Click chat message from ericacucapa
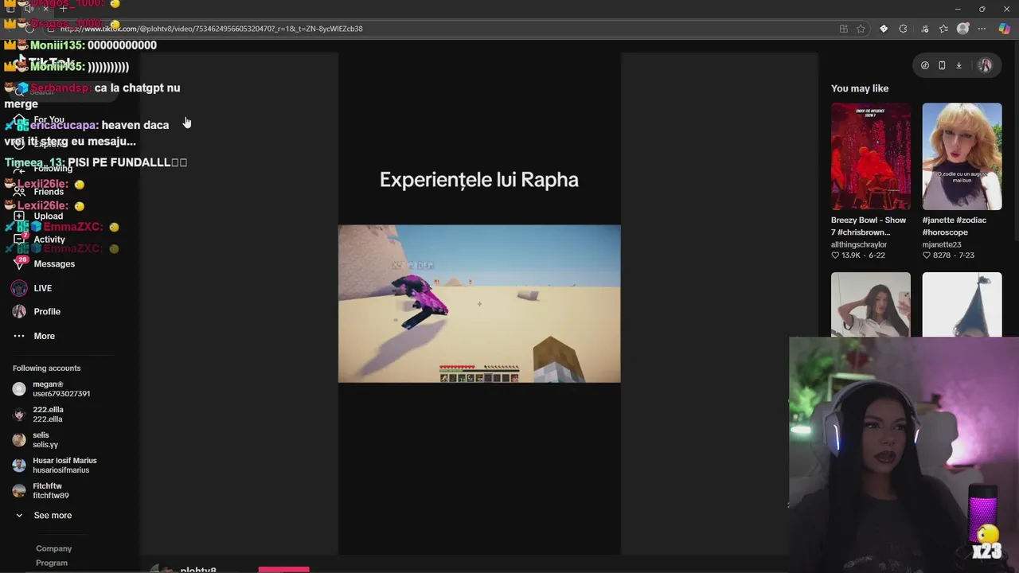Viewport: 1019px width, 573px height. (87, 133)
